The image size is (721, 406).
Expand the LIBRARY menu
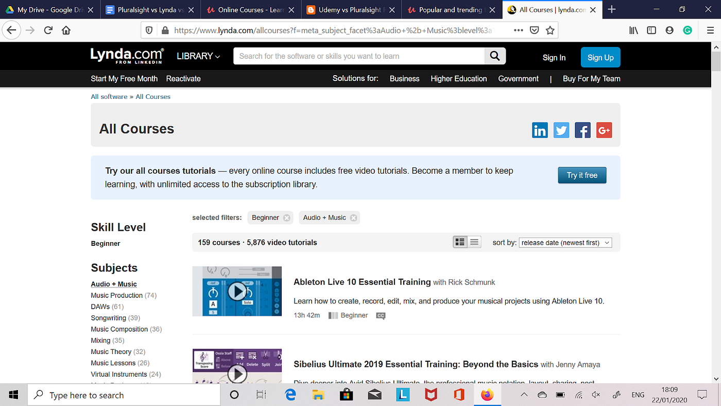[198, 56]
